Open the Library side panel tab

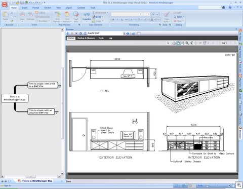(240, 94)
